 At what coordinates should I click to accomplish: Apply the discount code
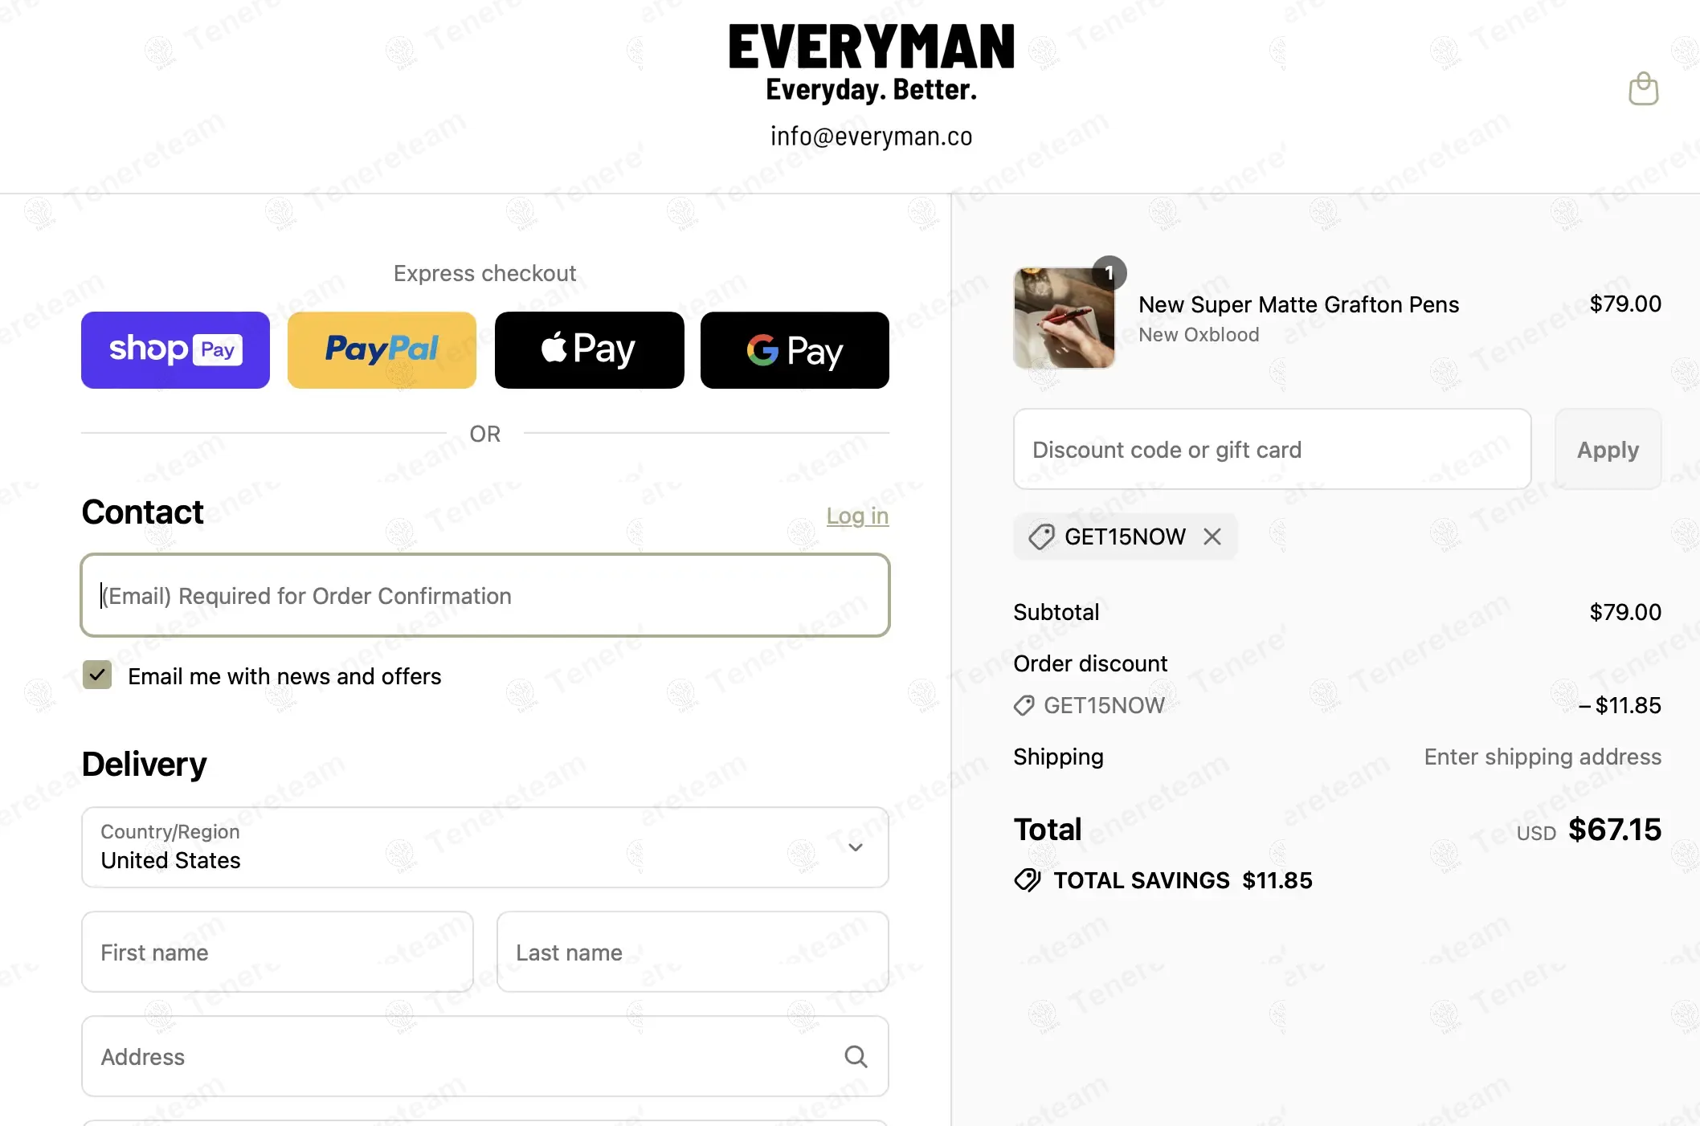coord(1608,449)
